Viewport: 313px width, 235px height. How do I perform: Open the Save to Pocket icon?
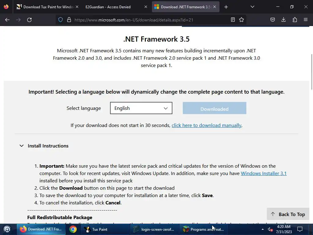(x=272, y=20)
